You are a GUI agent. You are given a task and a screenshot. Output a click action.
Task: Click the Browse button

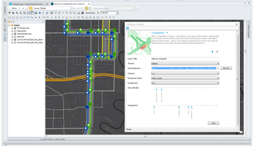point(226,68)
